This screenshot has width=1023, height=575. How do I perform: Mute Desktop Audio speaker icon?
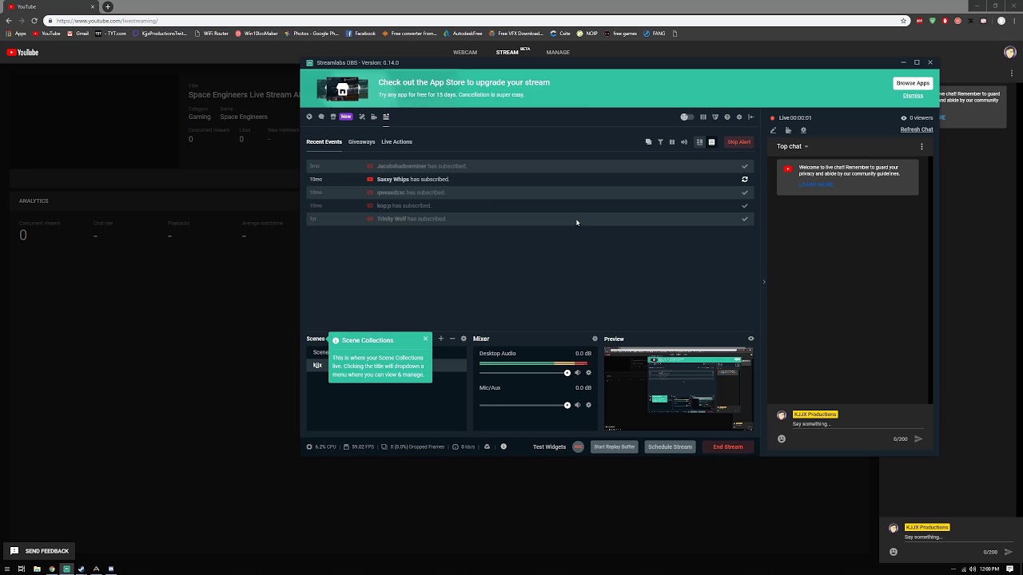578,373
